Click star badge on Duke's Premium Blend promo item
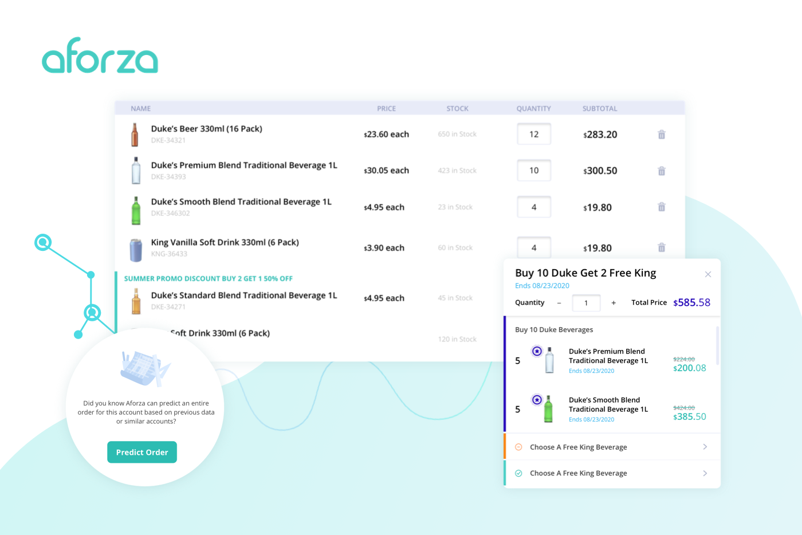This screenshot has height=535, width=802. 537,351
